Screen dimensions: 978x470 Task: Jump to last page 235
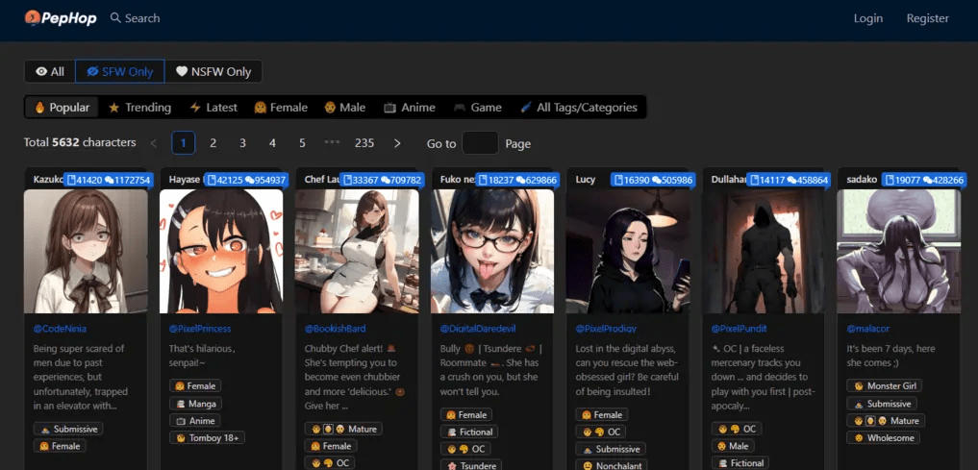coord(364,143)
